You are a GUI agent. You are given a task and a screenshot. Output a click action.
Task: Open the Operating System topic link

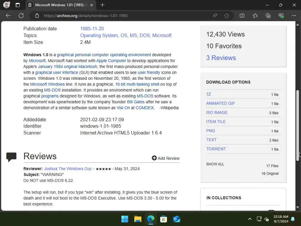click(99, 35)
